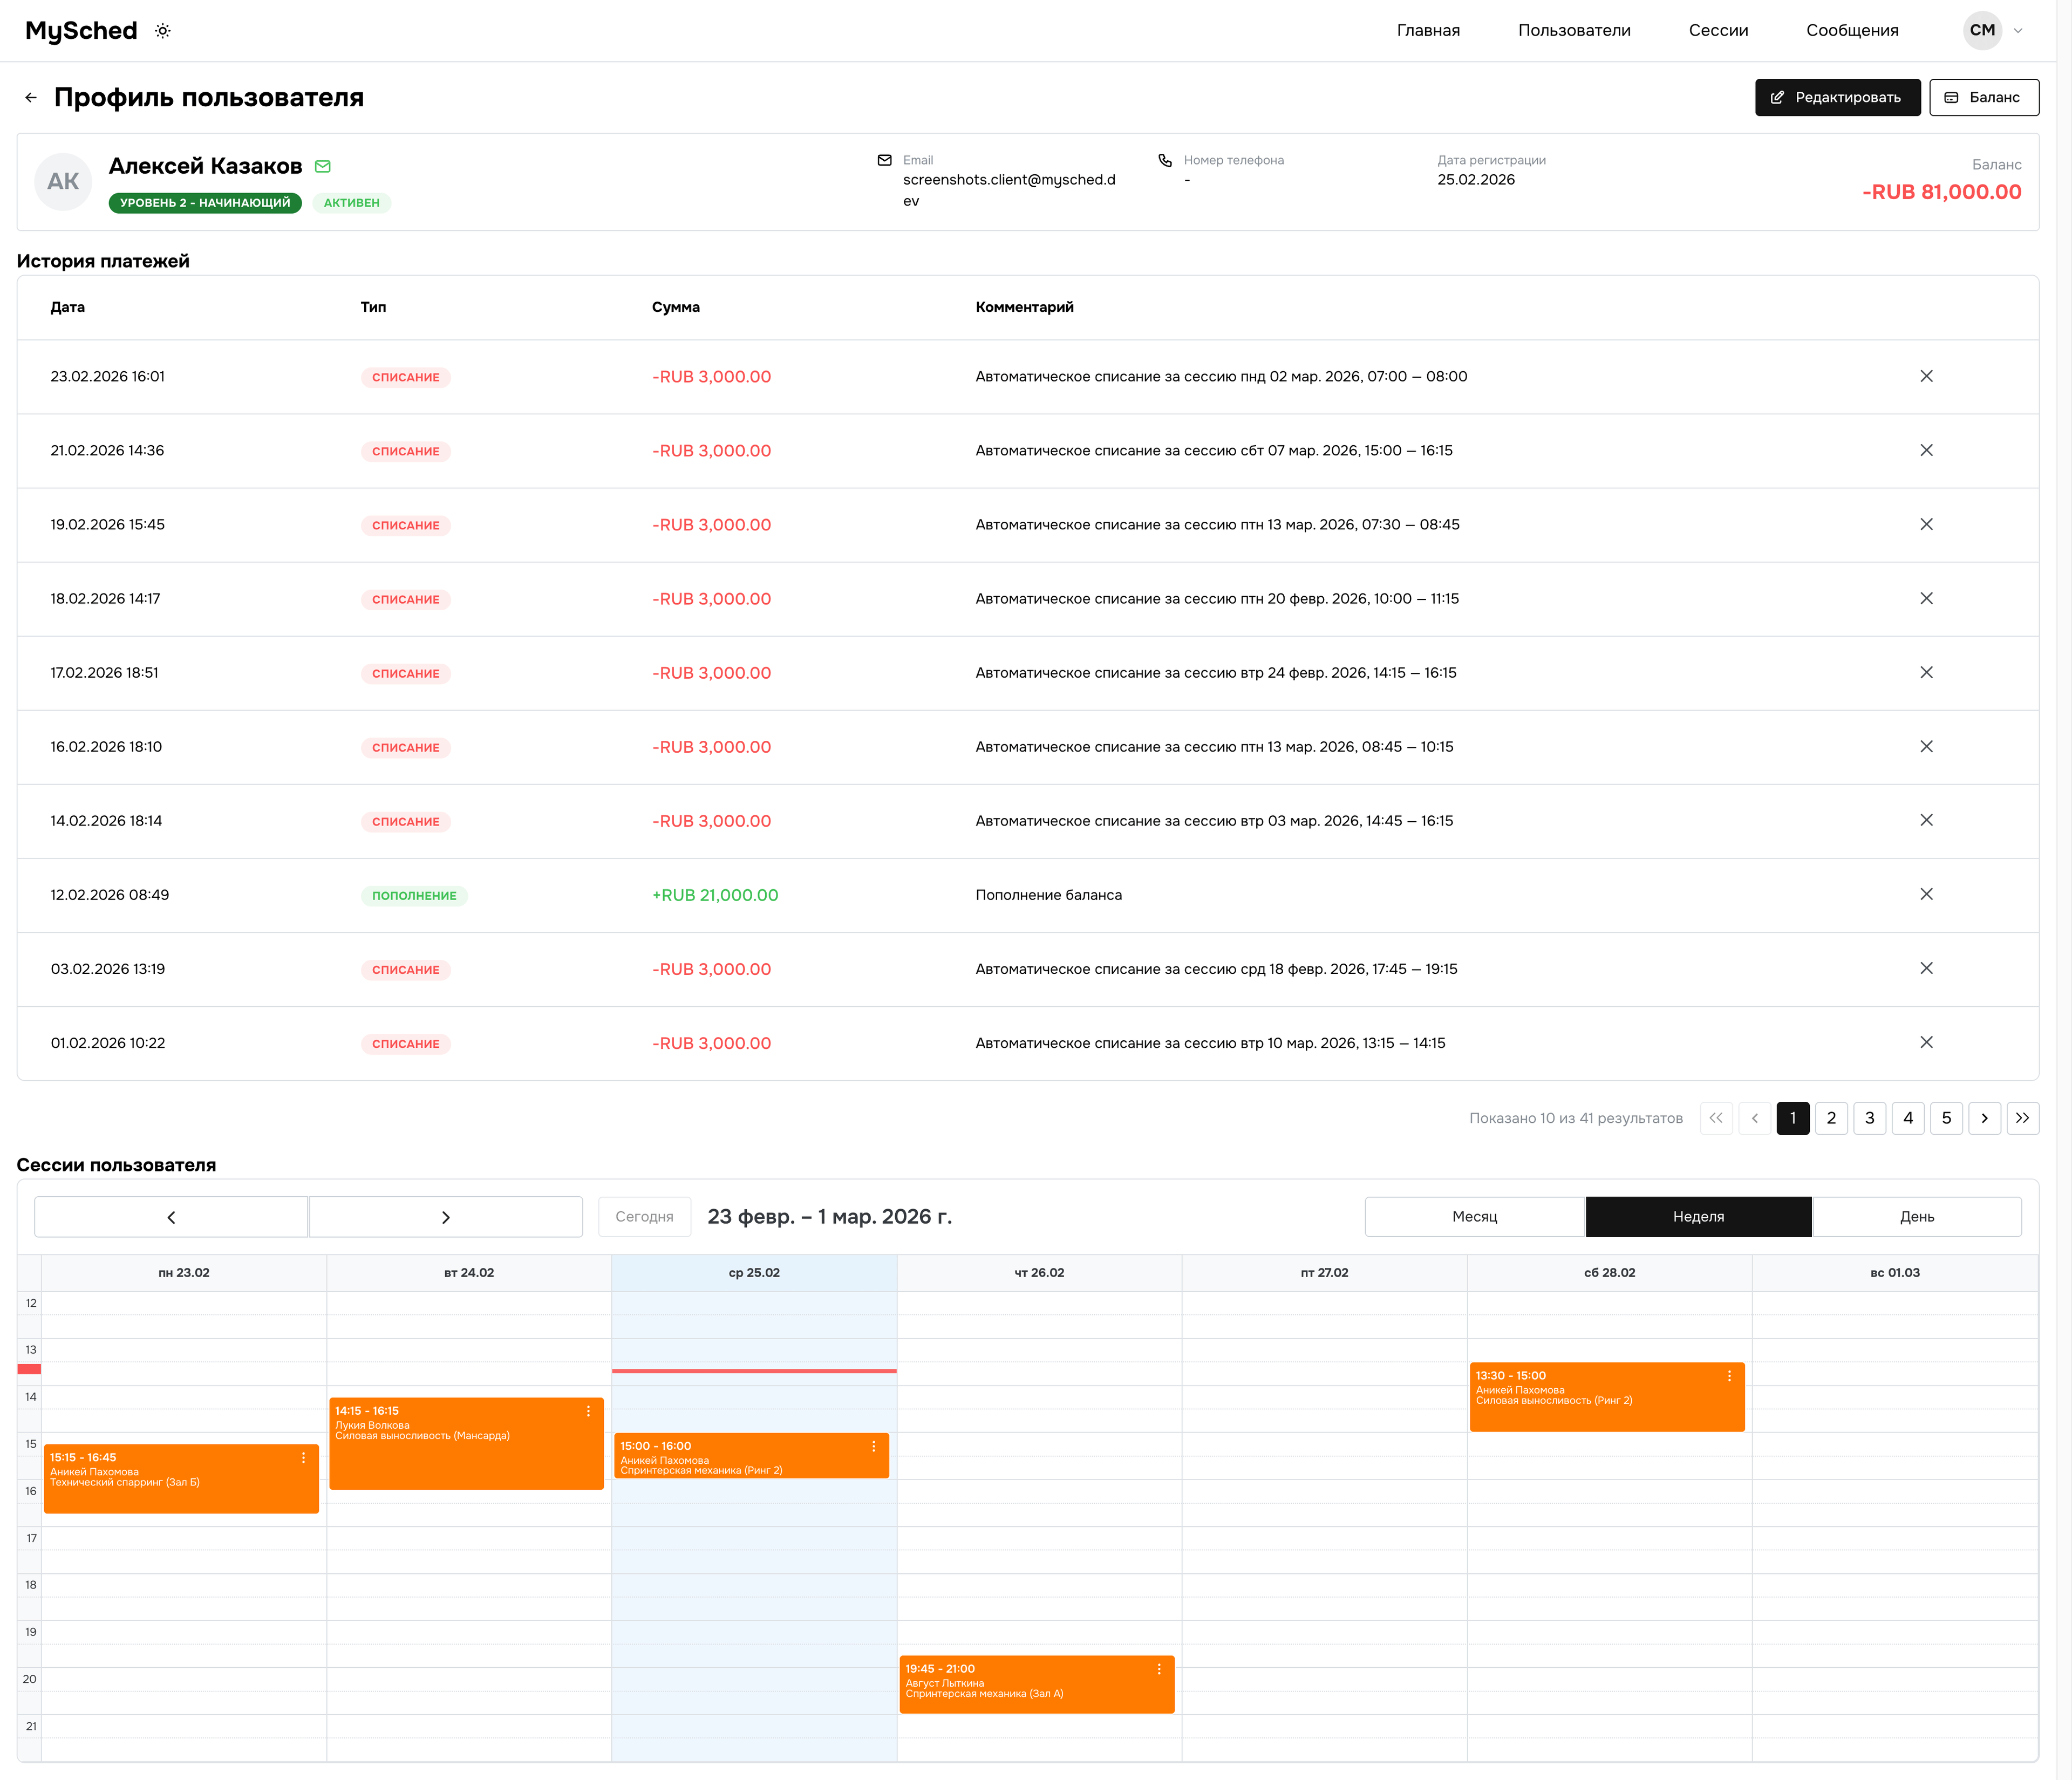Switch calendar to Месяц view
2072x1780 pixels.
[x=1474, y=1217]
